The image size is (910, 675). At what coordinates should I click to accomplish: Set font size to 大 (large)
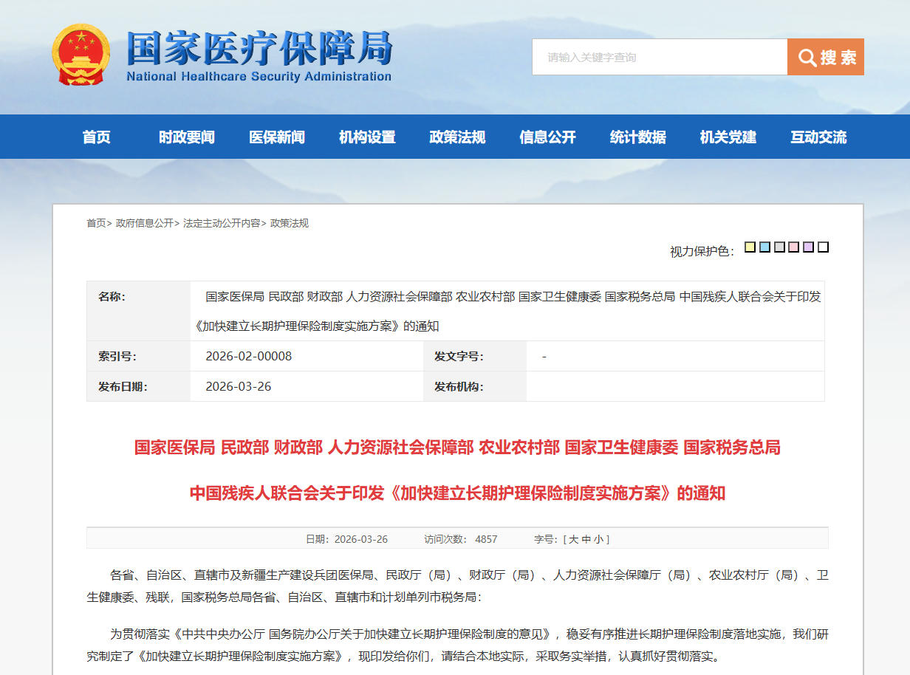tap(573, 539)
